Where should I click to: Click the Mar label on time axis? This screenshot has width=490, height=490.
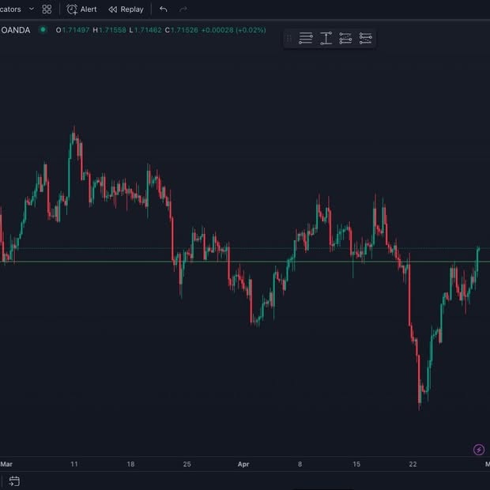[6, 465]
